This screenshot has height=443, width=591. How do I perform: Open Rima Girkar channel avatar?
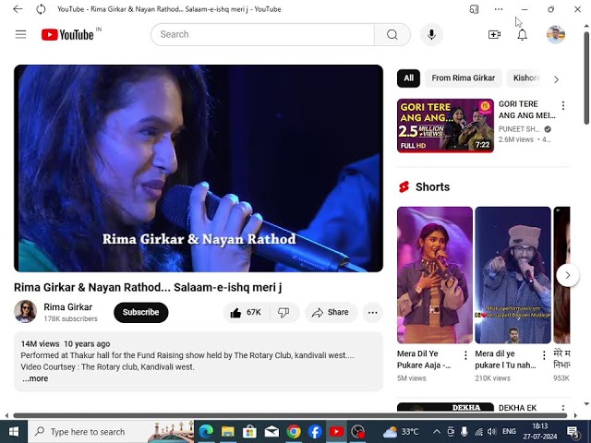pyautogui.click(x=25, y=312)
